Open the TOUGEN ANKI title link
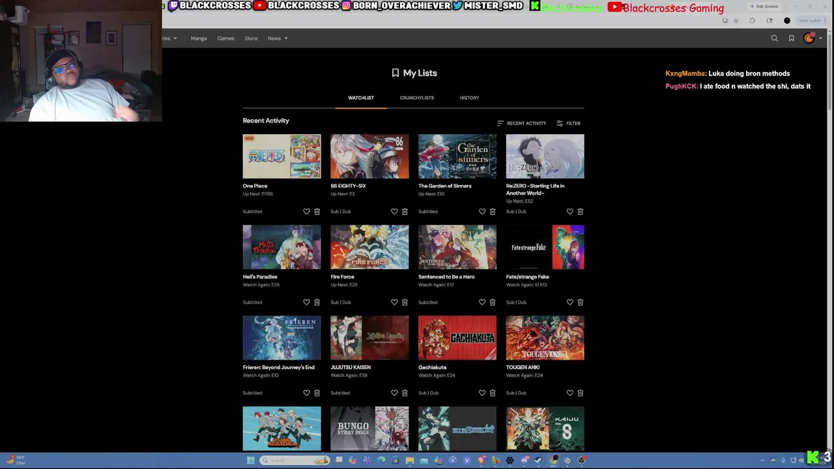Viewport: 834px width, 469px height. point(523,367)
